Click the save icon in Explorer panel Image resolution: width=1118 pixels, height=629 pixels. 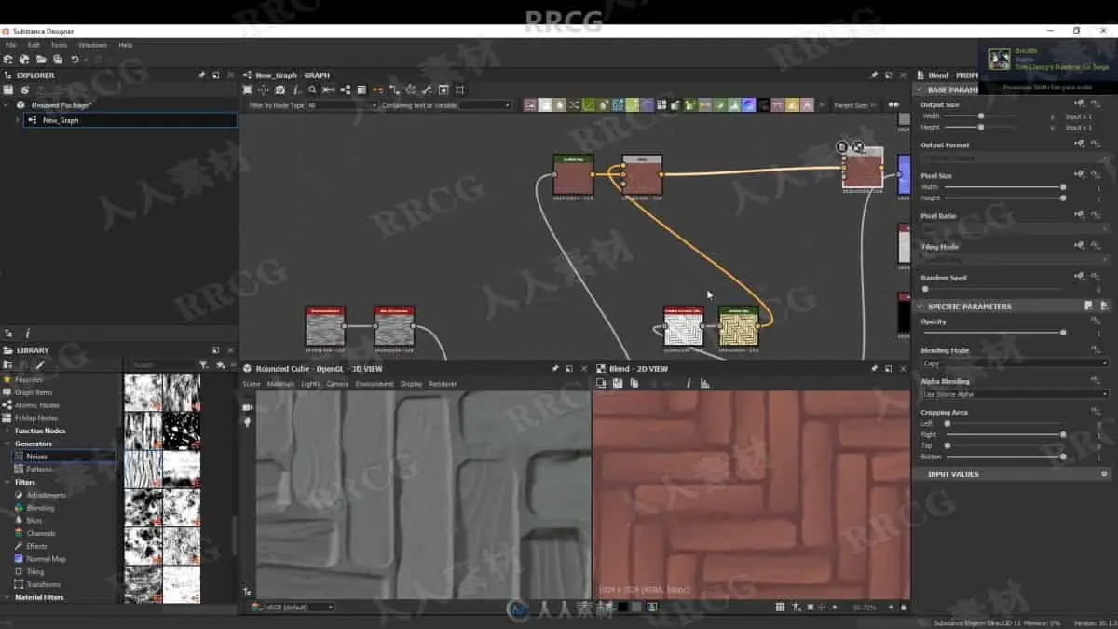coord(8,89)
